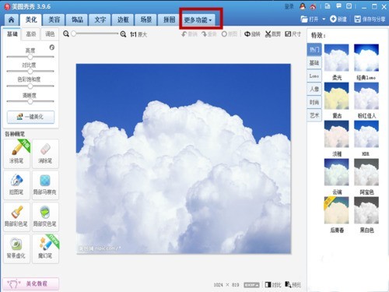Click the zoom in magnifier icon
The image size is (389, 292).
click(123, 34)
